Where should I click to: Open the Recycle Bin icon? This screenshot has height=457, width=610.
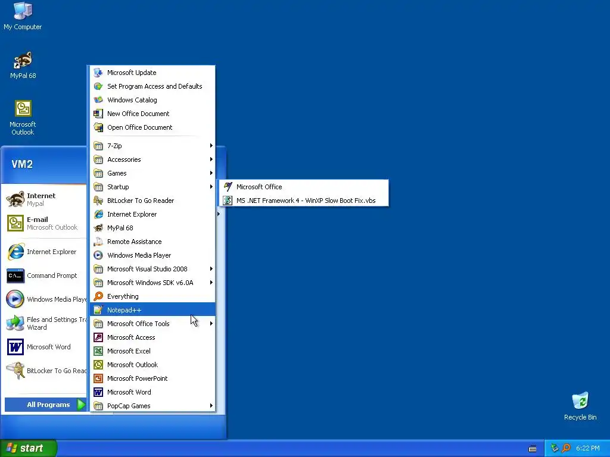(580, 406)
